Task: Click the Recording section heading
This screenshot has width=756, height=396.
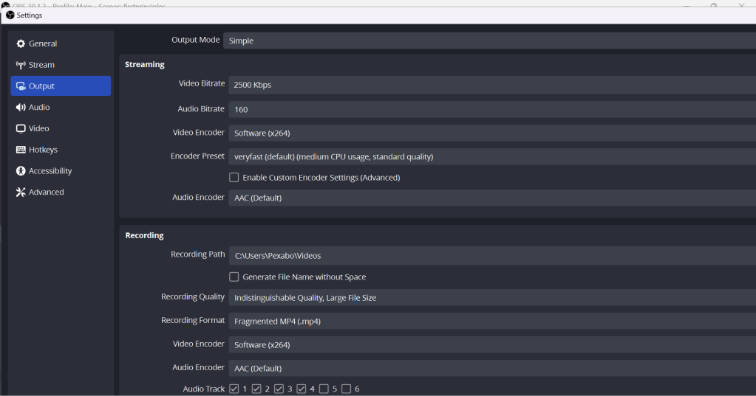Action: tap(145, 235)
